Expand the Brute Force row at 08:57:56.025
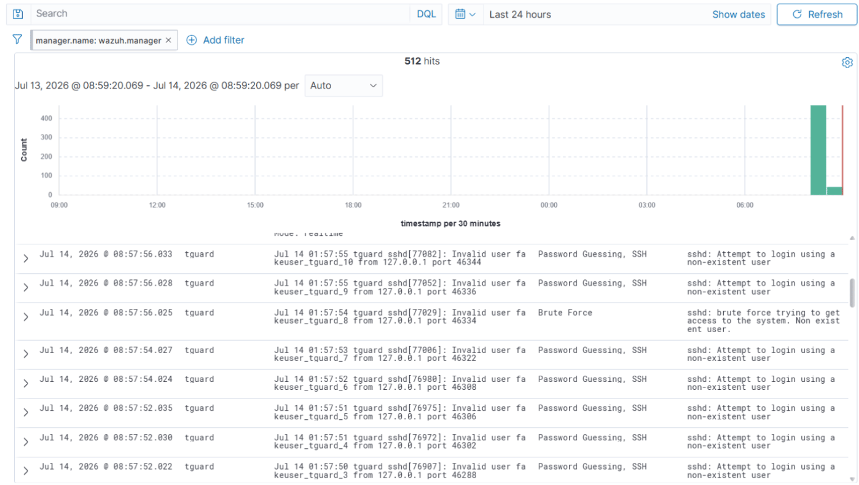The image size is (859, 485). [x=25, y=317]
